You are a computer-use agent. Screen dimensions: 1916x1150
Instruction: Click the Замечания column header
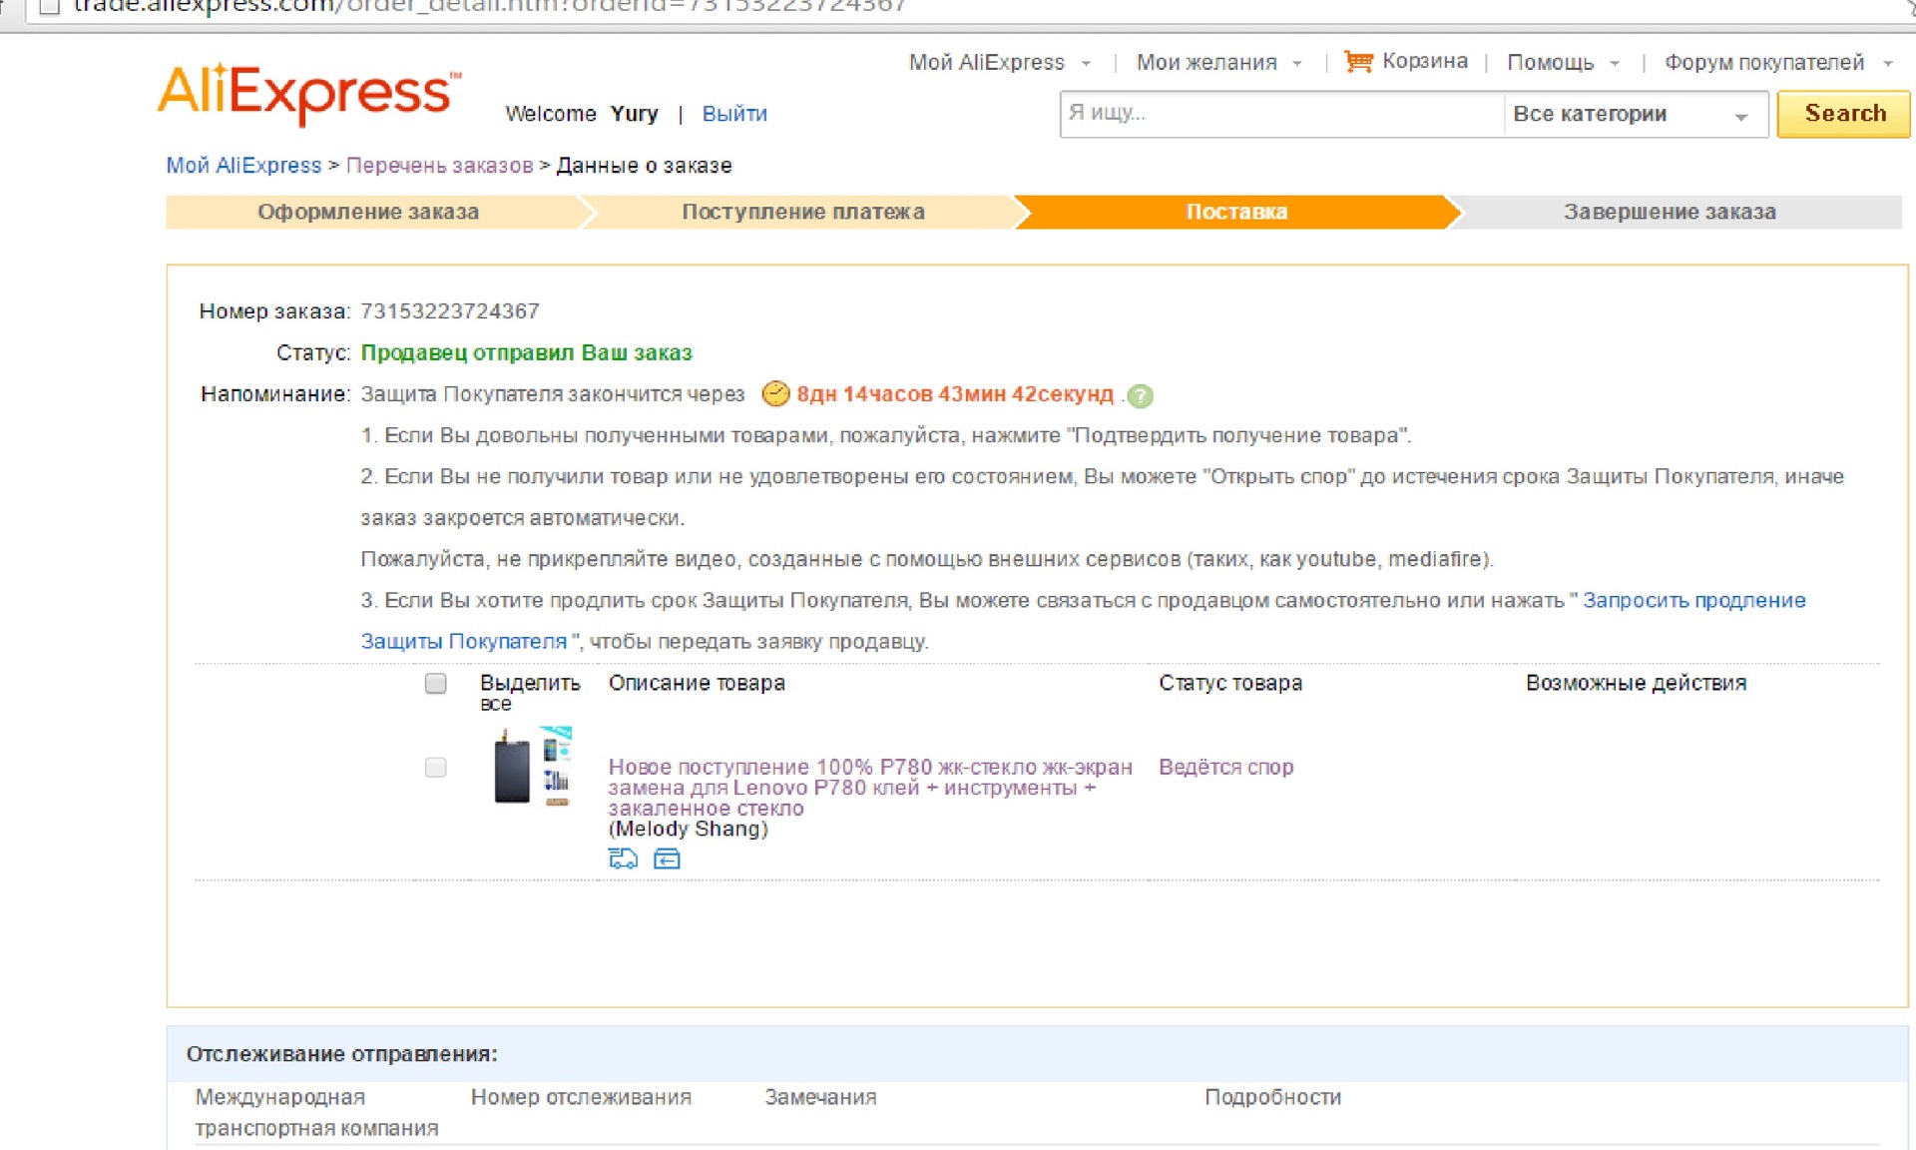point(820,1097)
